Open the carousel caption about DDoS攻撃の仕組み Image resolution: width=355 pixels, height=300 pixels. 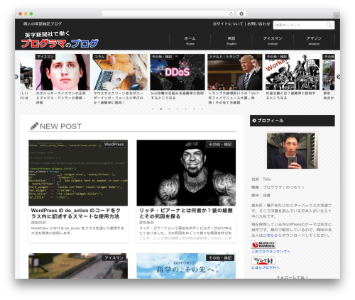(177, 96)
